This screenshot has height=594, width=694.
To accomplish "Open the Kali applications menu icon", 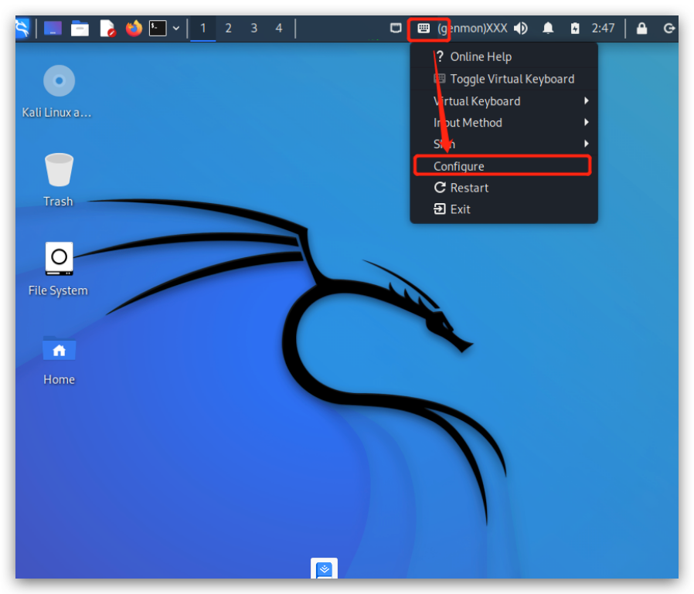I will tap(22, 29).
